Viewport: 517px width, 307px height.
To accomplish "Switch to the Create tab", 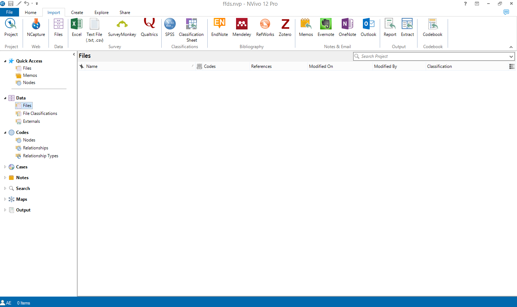I will click(77, 12).
